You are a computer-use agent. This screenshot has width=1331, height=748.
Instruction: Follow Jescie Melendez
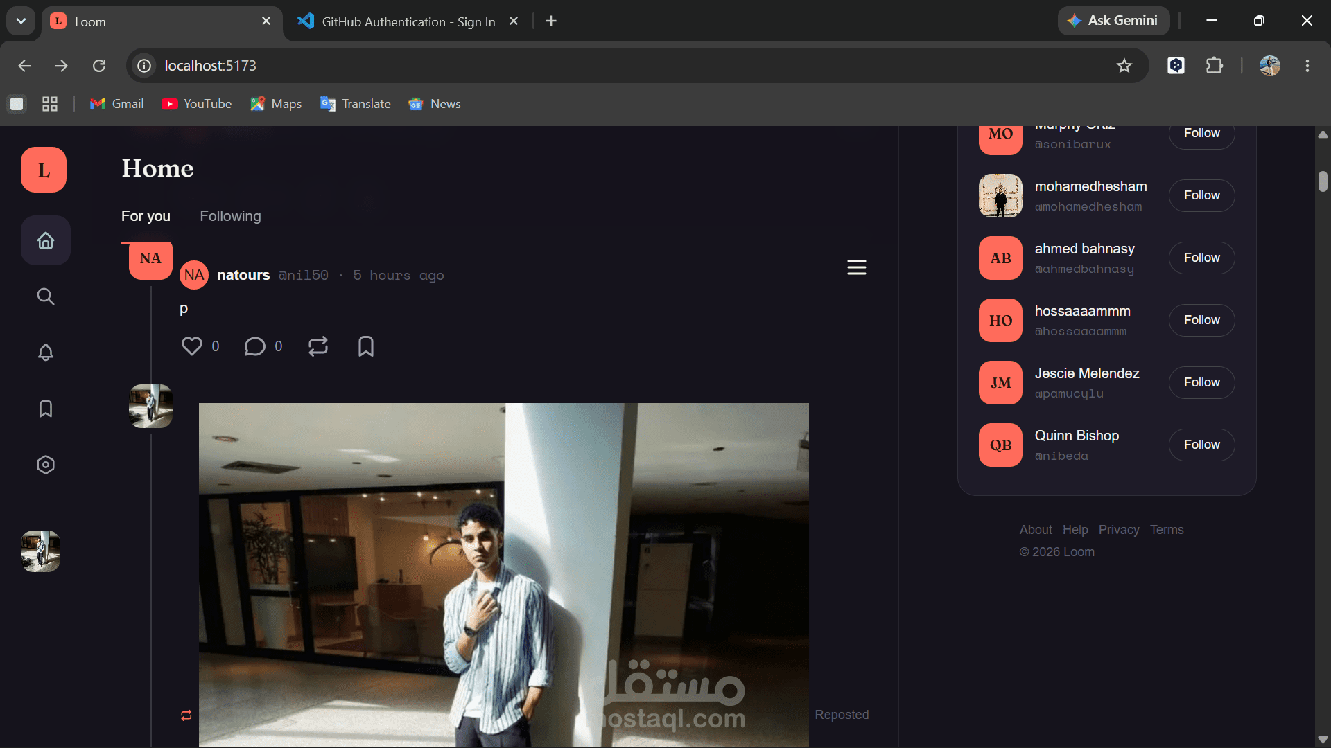click(1202, 382)
